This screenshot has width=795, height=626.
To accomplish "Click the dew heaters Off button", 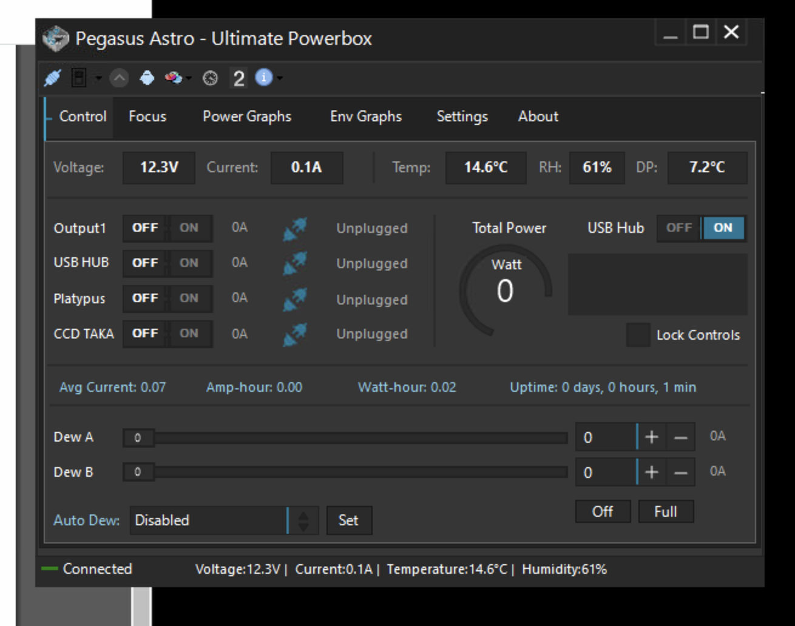I will tap(603, 511).
